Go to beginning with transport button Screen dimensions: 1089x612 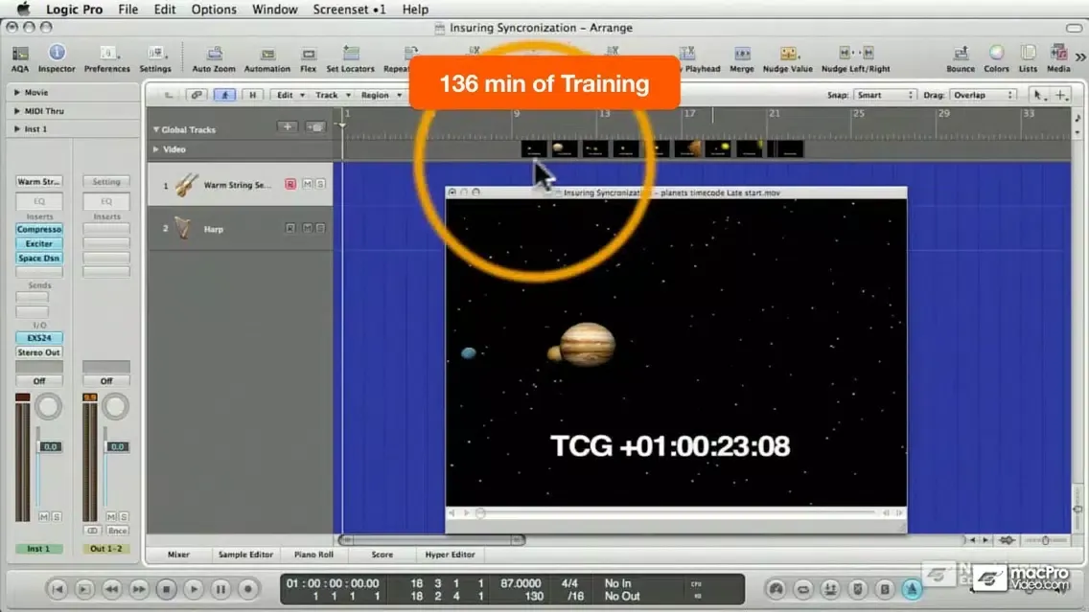pos(58,589)
